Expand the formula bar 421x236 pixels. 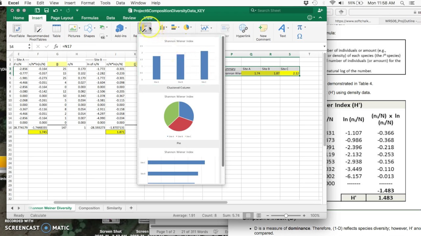click(324, 47)
